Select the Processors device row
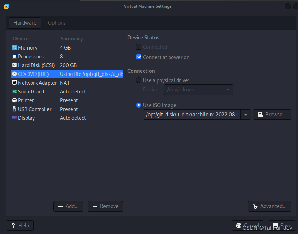This screenshot has height=234, width=298. click(x=67, y=56)
